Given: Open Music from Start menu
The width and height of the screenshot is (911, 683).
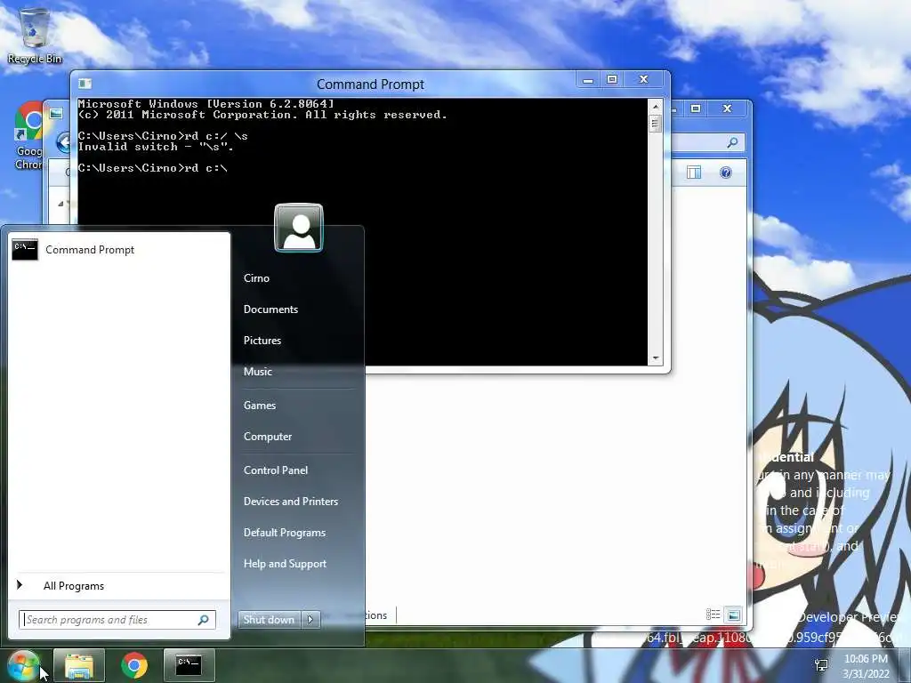Looking at the screenshot, I should coord(257,372).
